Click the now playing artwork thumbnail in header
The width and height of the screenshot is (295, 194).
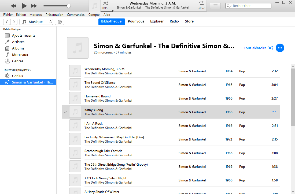click(94, 6)
